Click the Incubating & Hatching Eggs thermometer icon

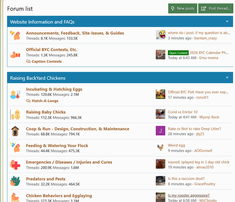[x=15, y=94]
